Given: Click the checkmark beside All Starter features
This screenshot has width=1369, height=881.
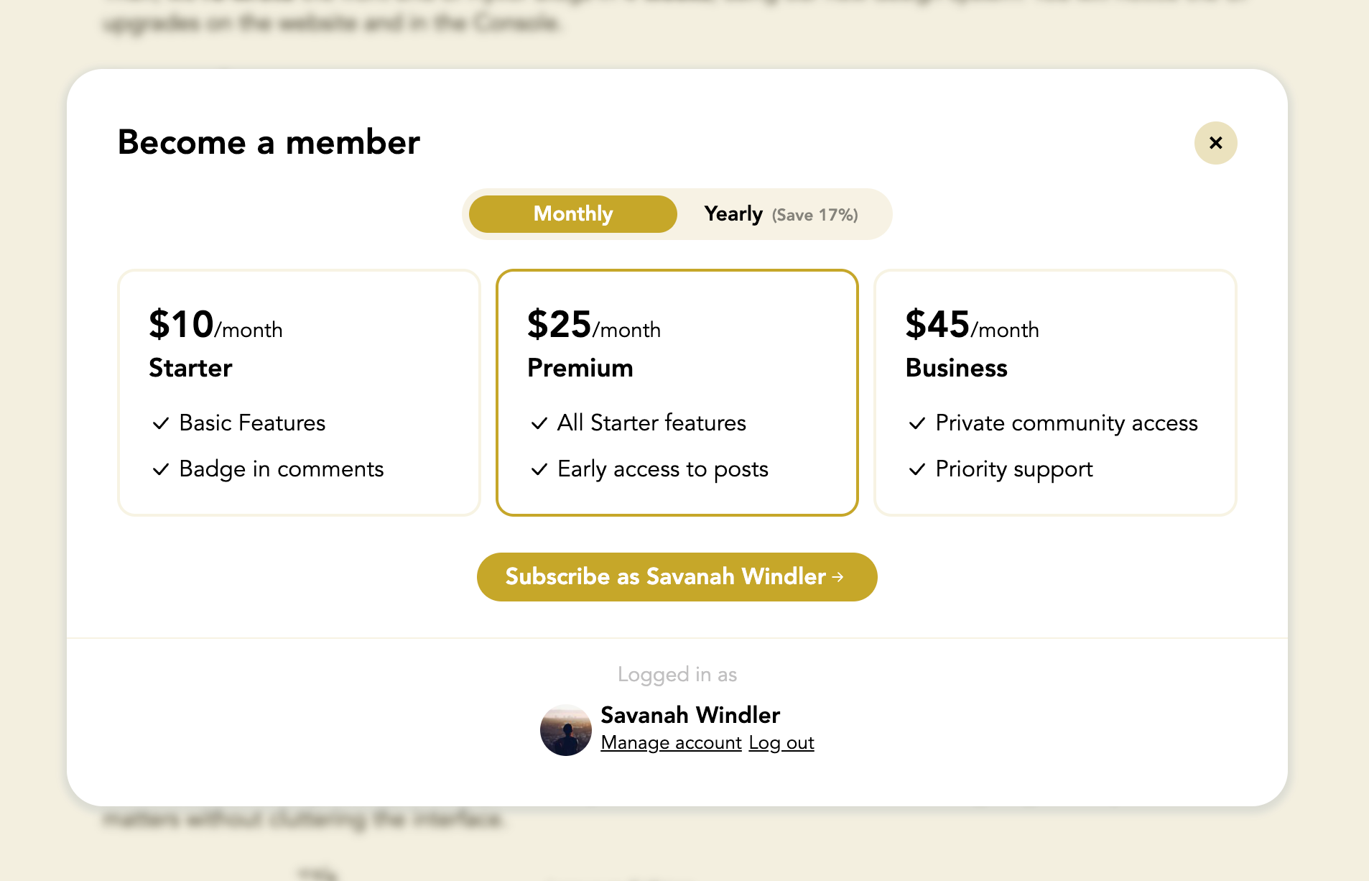Looking at the screenshot, I should tap(539, 424).
